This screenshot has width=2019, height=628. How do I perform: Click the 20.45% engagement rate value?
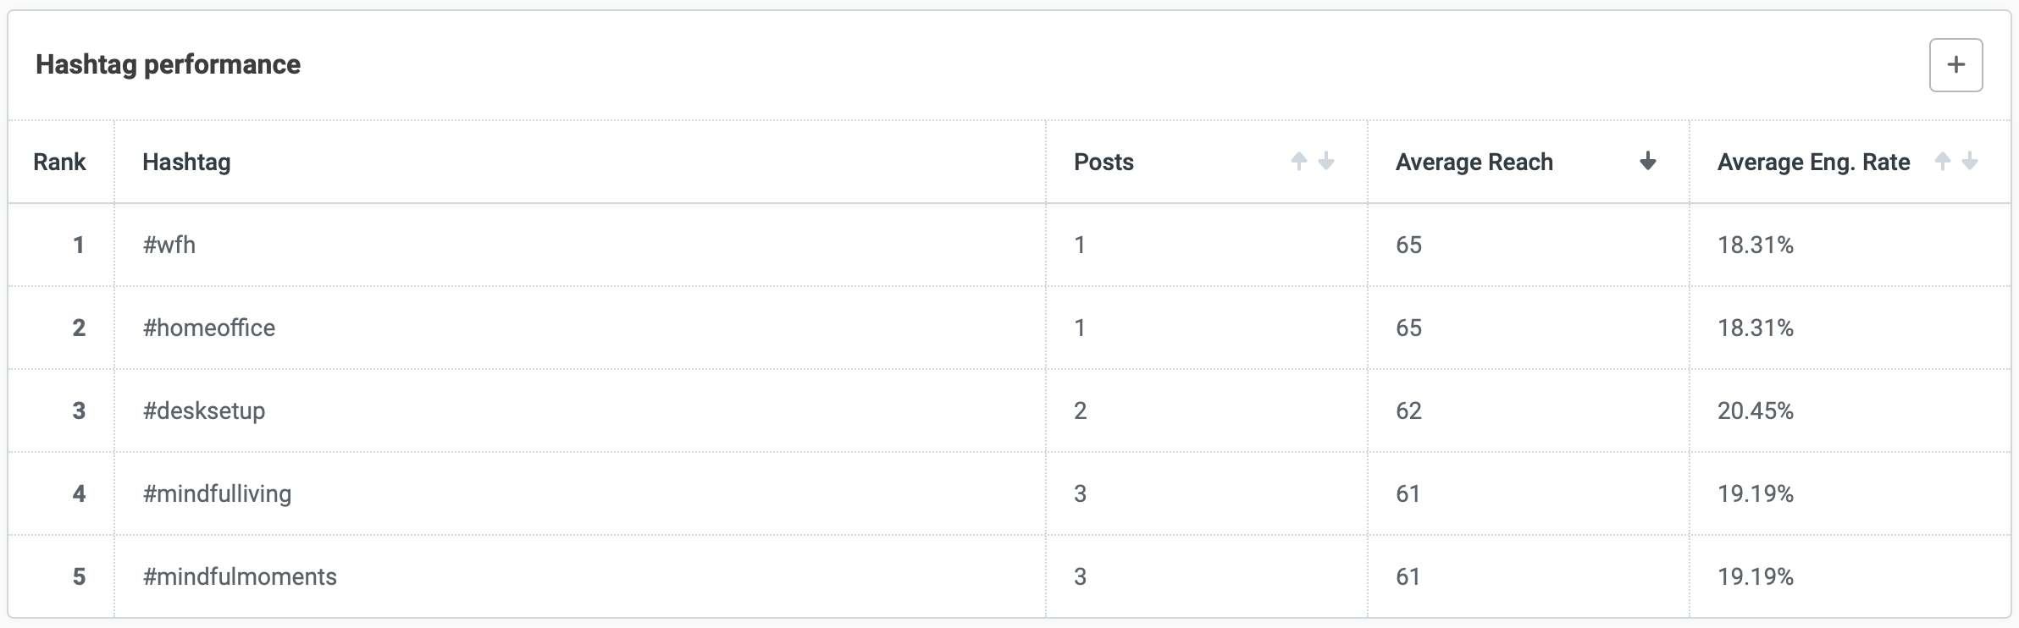(1754, 410)
